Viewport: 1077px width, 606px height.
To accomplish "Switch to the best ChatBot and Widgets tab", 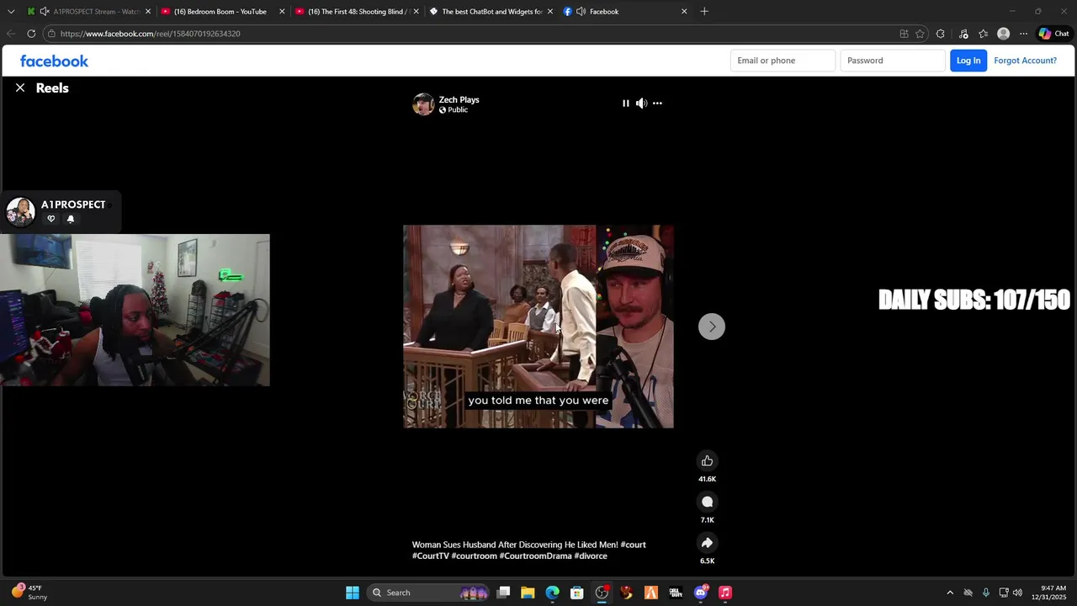I will click(x=491, y=12).
